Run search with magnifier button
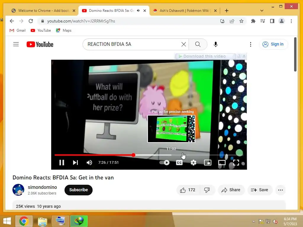303x227 pixels. (198, 44)
